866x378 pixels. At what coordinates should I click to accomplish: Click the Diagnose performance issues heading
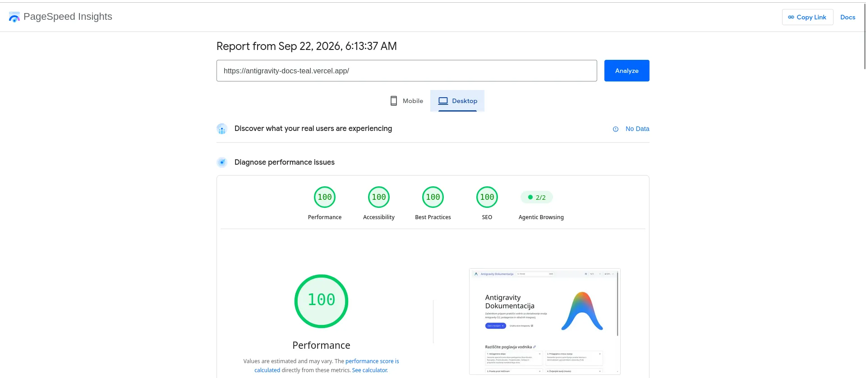tap(285, 162)
